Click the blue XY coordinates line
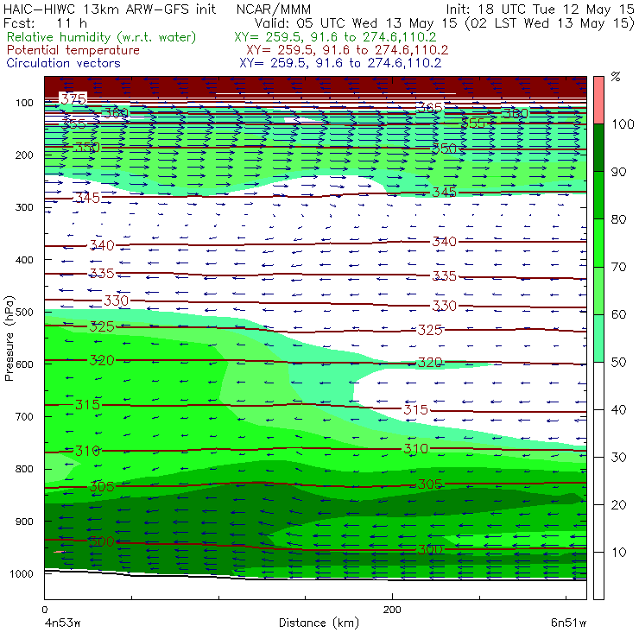The image size is (639, 639). click(x=340, y=63)
